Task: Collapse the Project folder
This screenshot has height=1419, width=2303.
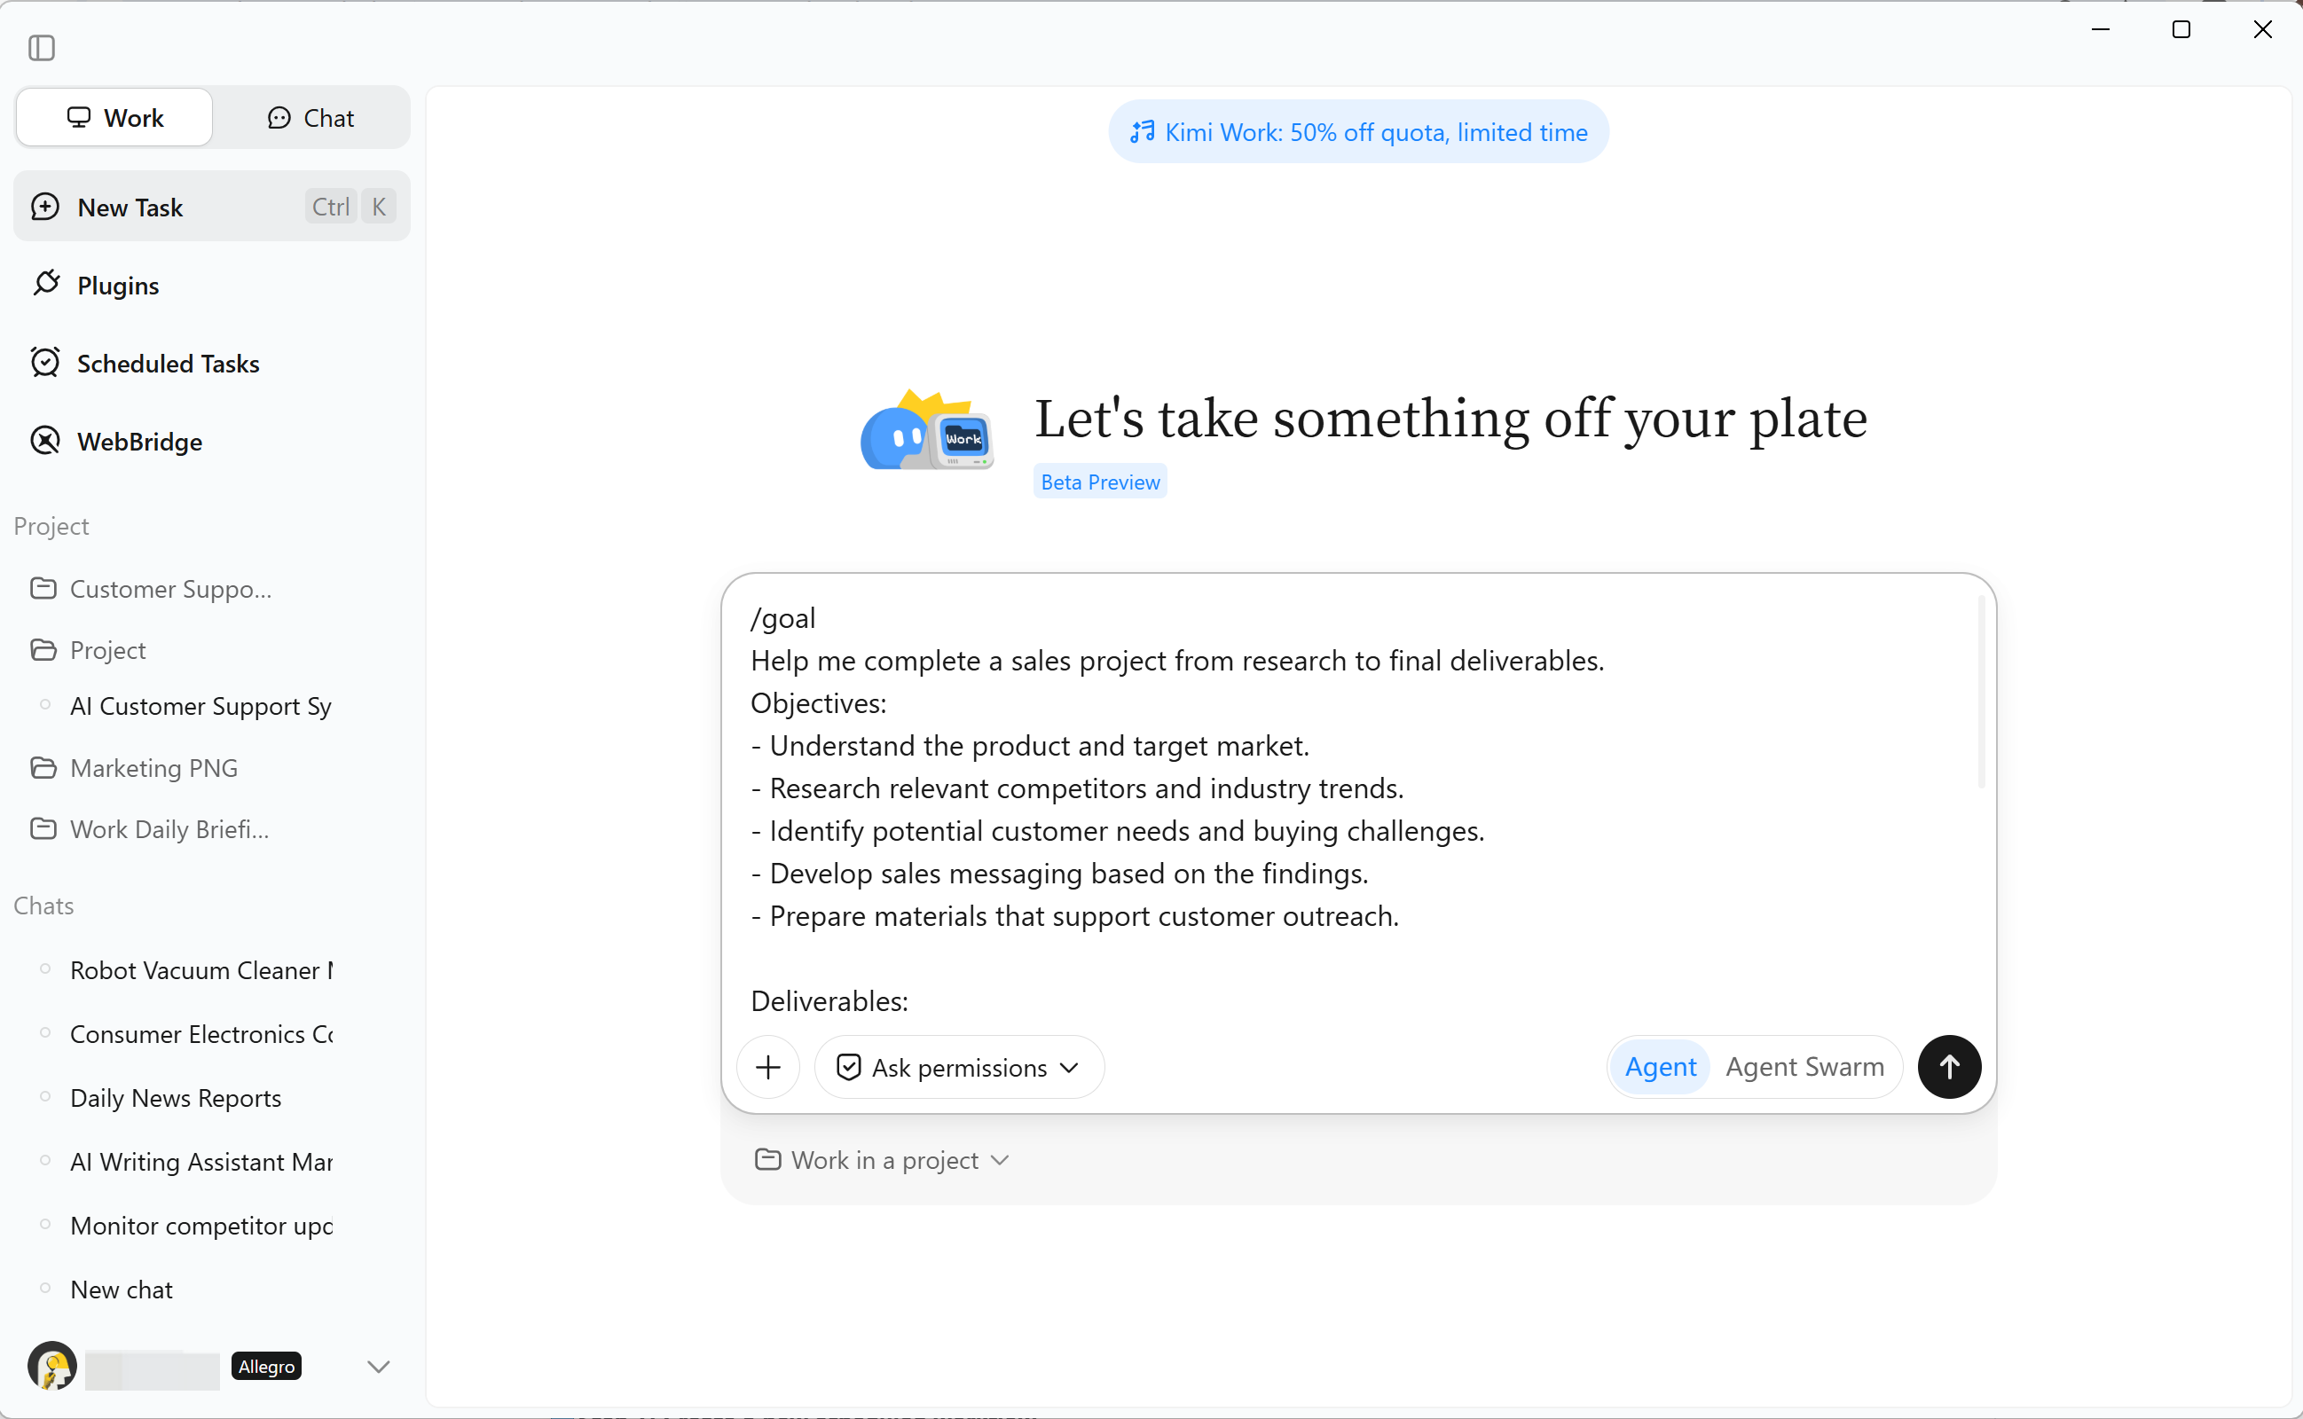Action: pos(212,649)
